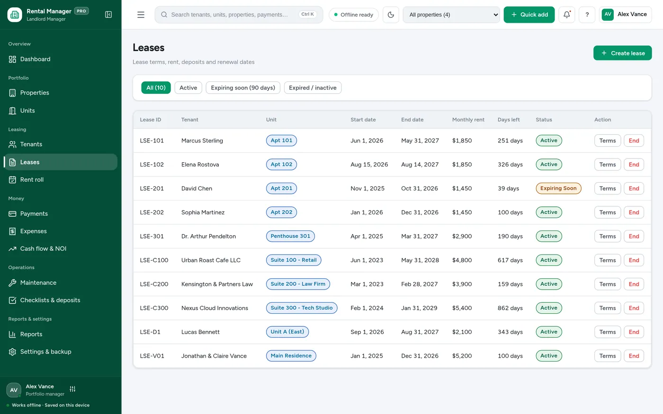This screenshot has height=414, width=663.
Task: Show Expiring soon (90 days) leases
Action: 243,88
